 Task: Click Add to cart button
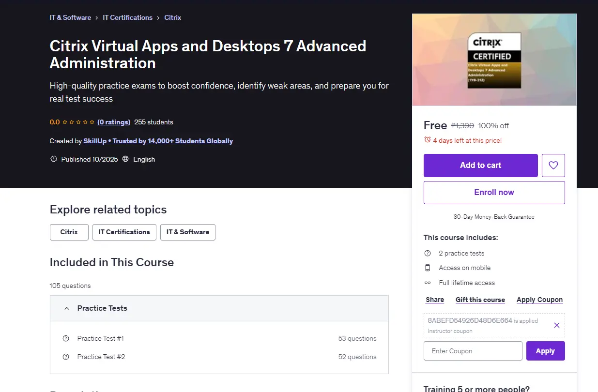point(480,166)
